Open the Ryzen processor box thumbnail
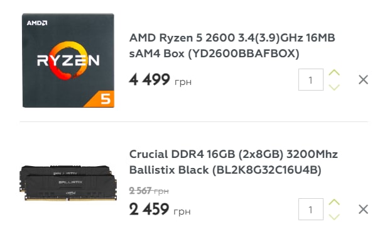392x241 pixels. coord(68,60)
